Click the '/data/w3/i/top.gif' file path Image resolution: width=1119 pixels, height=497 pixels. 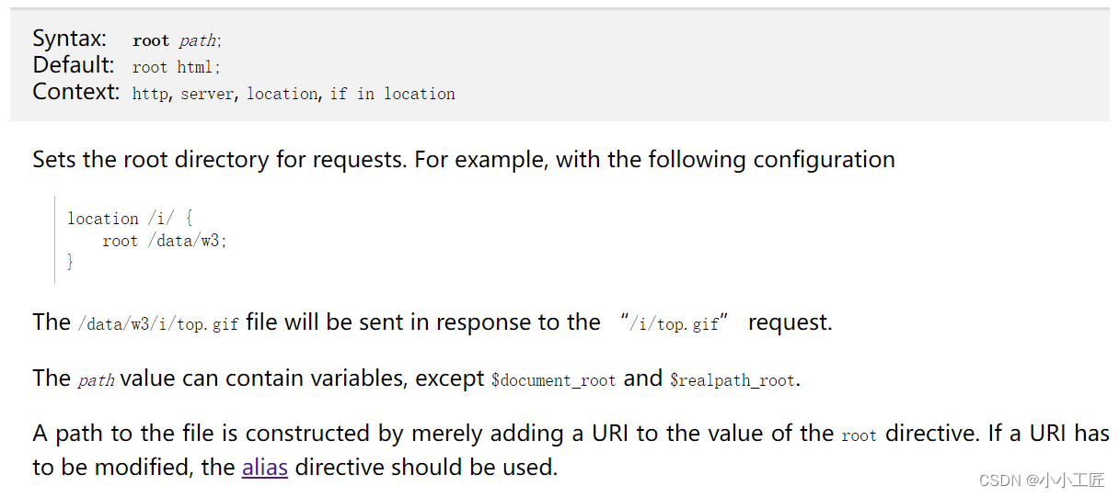tap(158, 324)
